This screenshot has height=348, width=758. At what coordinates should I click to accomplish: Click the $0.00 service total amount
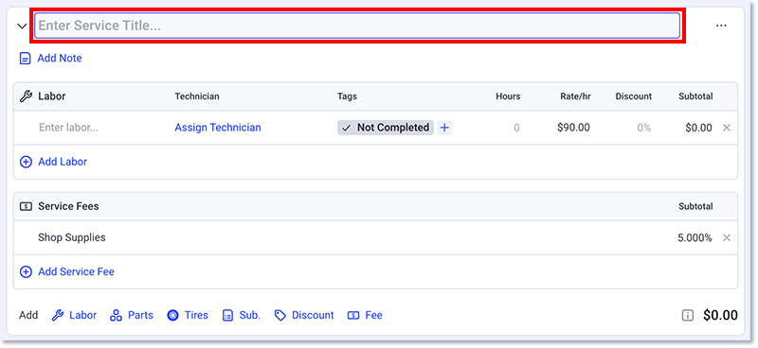(720, 315)
